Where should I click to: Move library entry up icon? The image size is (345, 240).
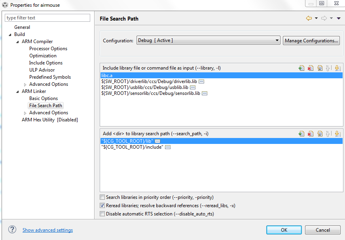point(328,68)
